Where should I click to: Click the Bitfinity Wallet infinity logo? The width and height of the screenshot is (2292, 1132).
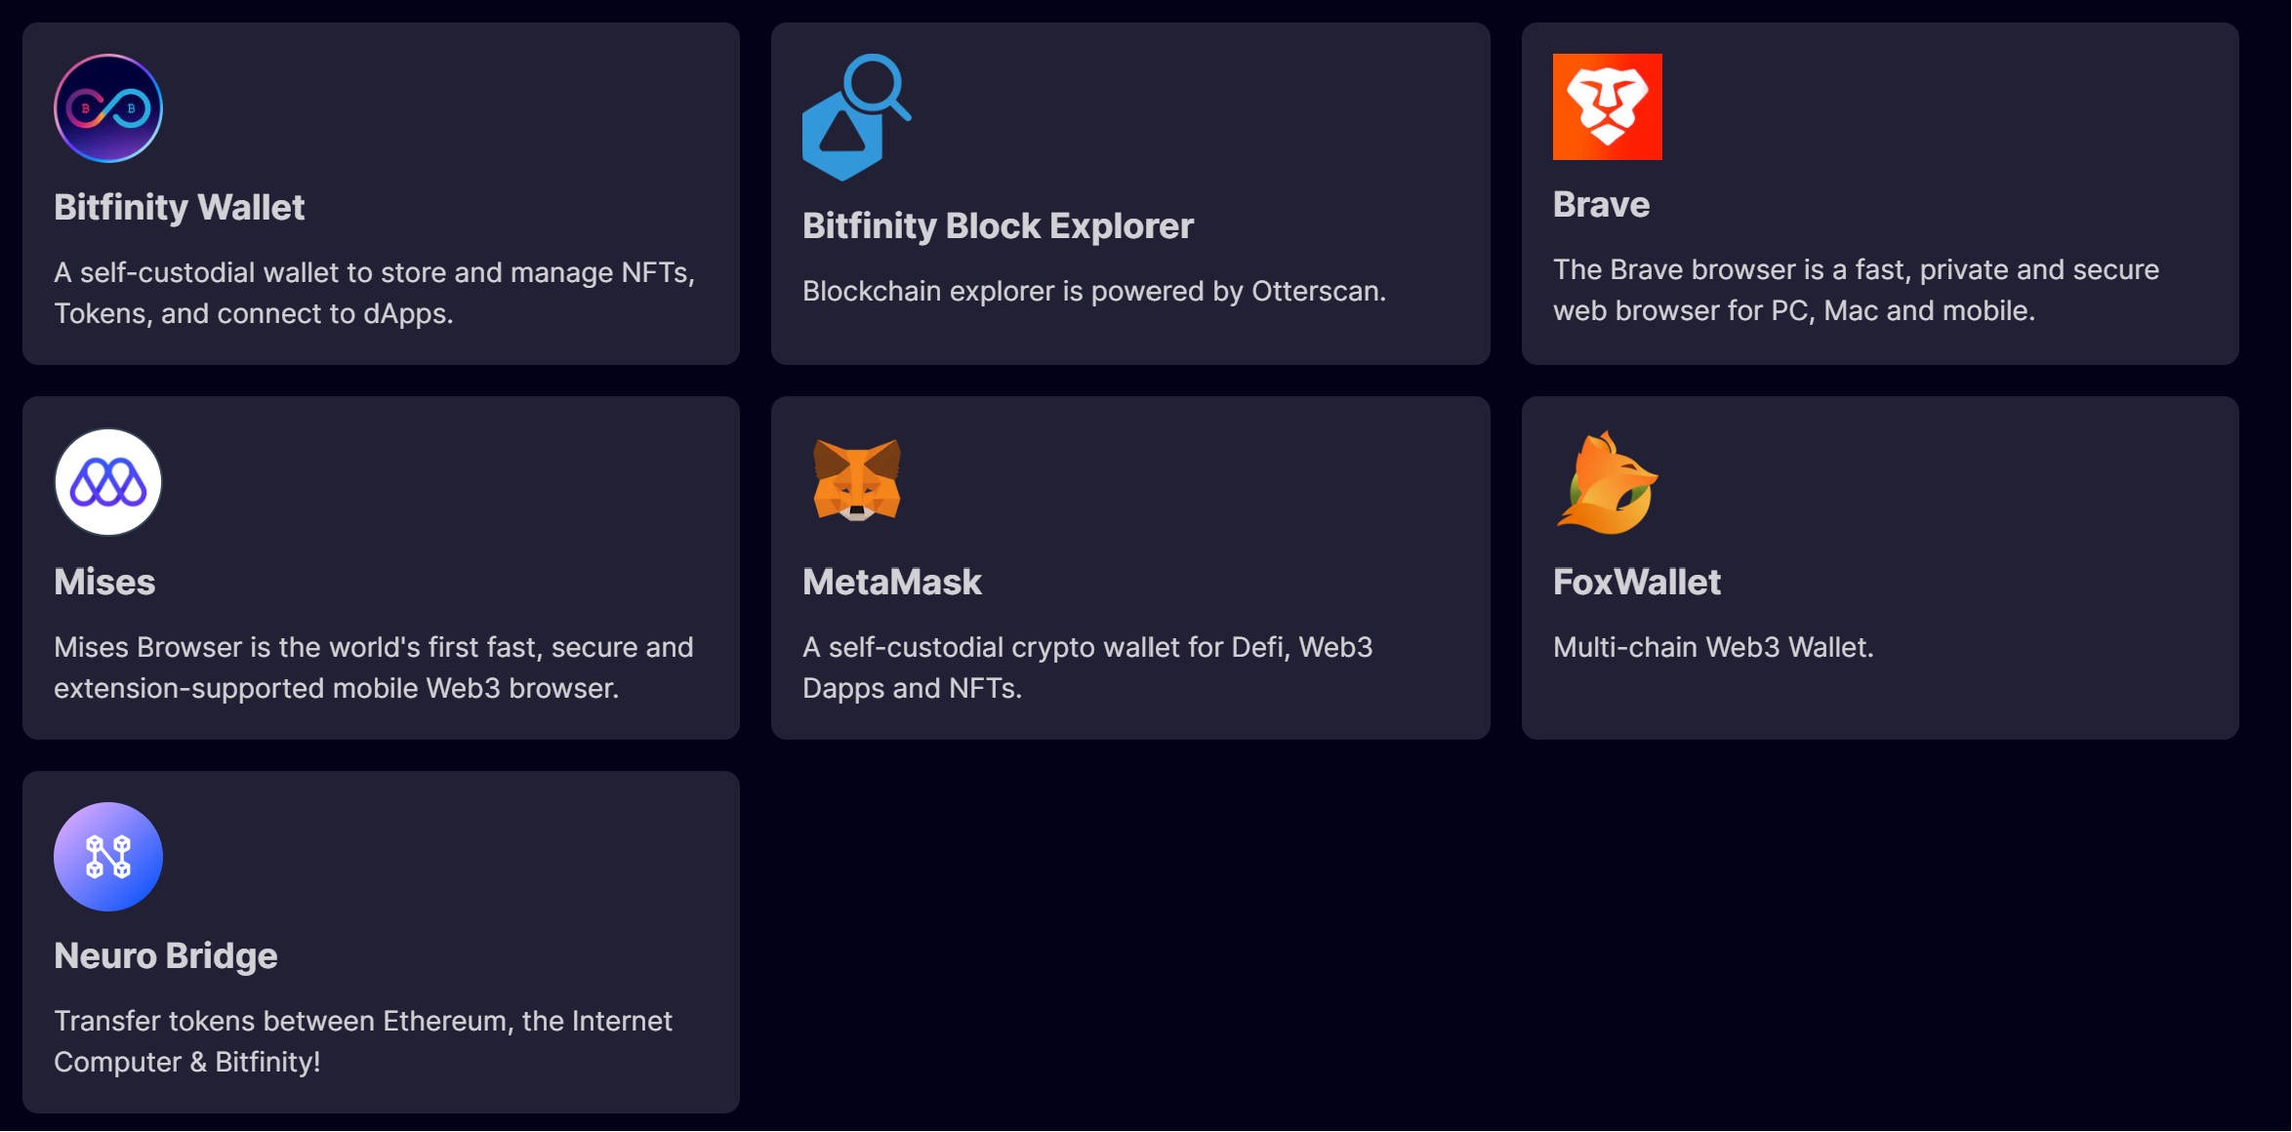coord(108,108)
